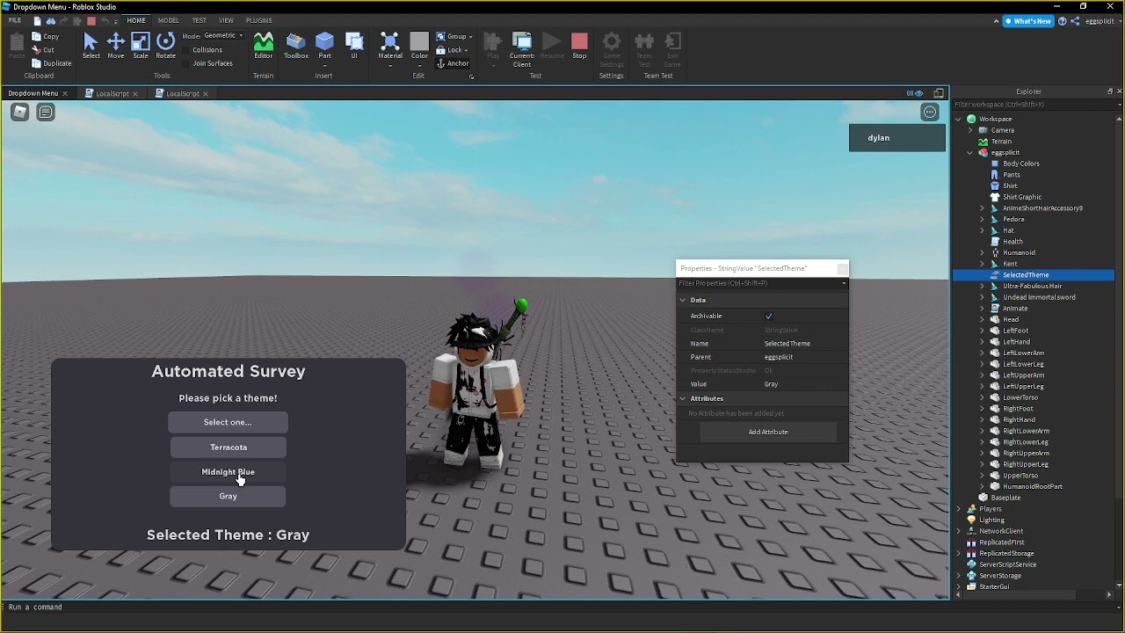Open the device emulator icon
Image resolution: width=1125 pixels, height=633 pixels.
click(939, 93)
